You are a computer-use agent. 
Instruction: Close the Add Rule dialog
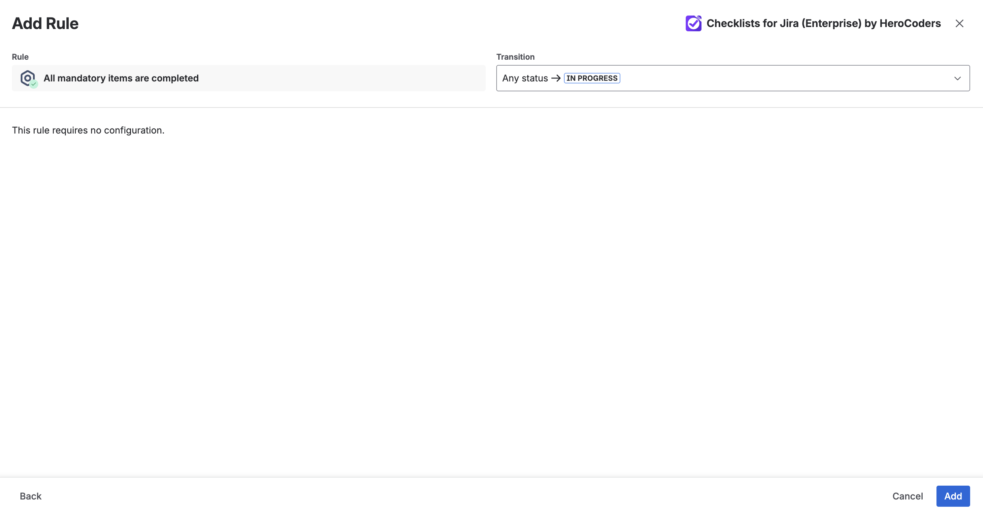pyautogui.click(x=960, y=23)
